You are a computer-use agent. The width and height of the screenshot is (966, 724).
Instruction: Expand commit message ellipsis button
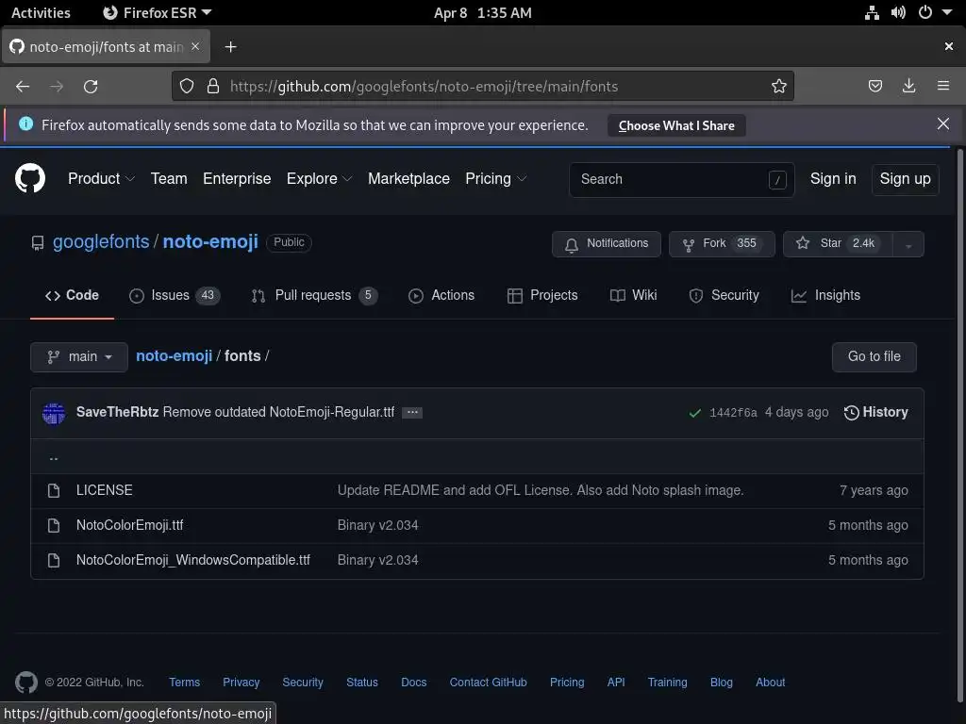[412, 413]
